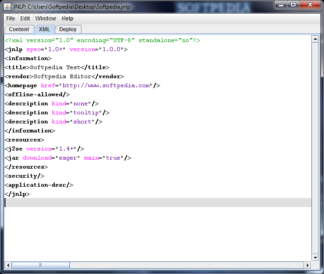Click the jnlp spec="1.0+" line

[66, 49]
